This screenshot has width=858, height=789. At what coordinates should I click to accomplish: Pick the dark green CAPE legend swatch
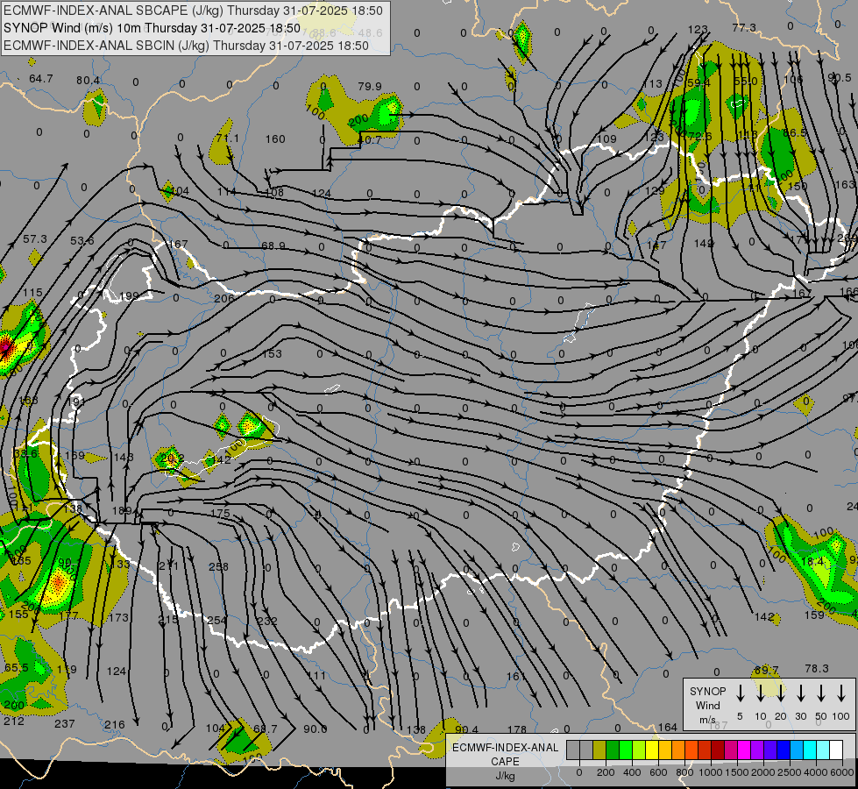(x=613, y=750)
